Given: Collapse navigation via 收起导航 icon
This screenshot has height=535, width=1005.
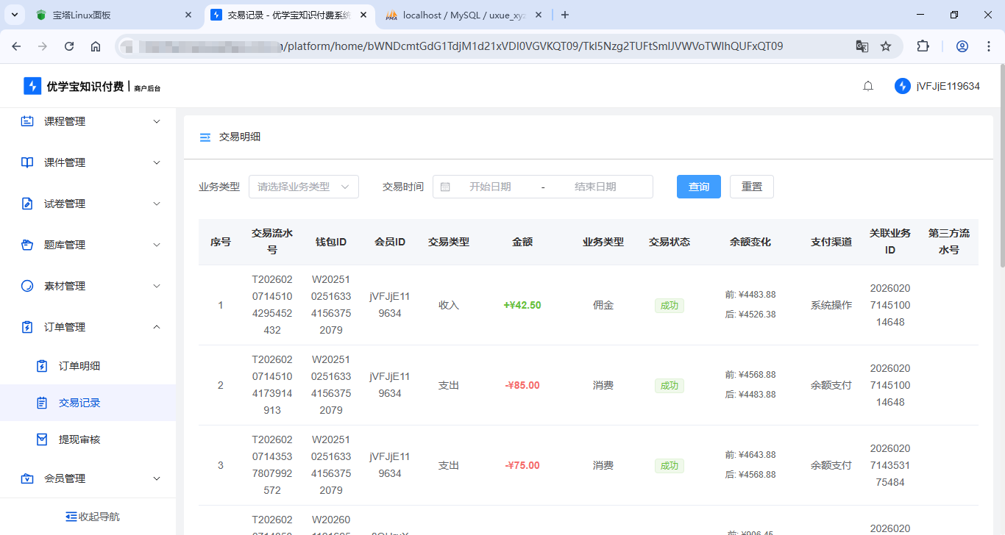Looking at the screenshot, I should [x=71, y=516].
